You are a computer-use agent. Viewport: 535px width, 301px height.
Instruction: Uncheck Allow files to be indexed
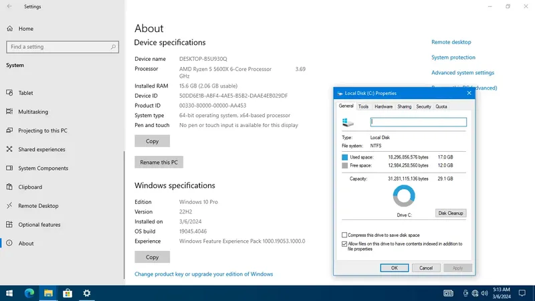(344, 244)
